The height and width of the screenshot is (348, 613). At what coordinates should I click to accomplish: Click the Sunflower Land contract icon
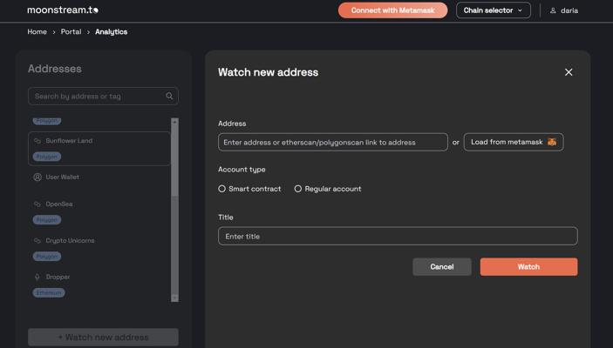(37, 141)
